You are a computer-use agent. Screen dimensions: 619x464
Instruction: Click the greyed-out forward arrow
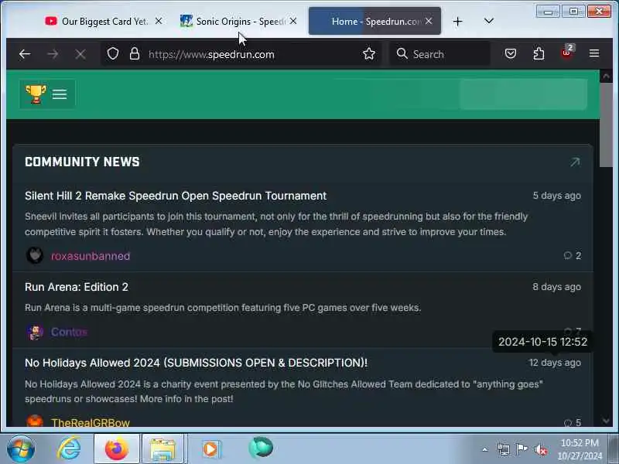coord(53,54)
